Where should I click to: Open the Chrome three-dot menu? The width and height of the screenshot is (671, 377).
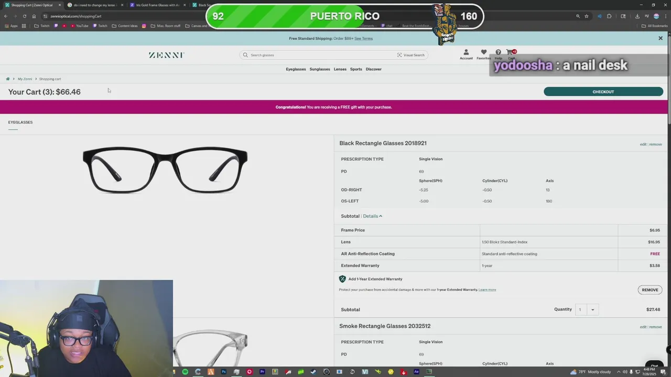[665, 16]
